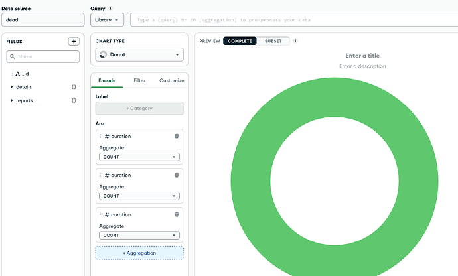Open the Library query dropdown
Image resolution: width=458 pixels, height=276 pixels.
tap(107, 19)
